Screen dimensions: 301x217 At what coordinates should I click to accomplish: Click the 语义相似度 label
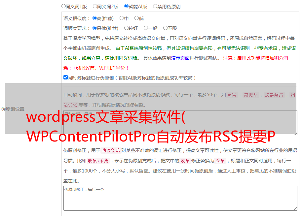pyautogui.click(x=76, y=18)
